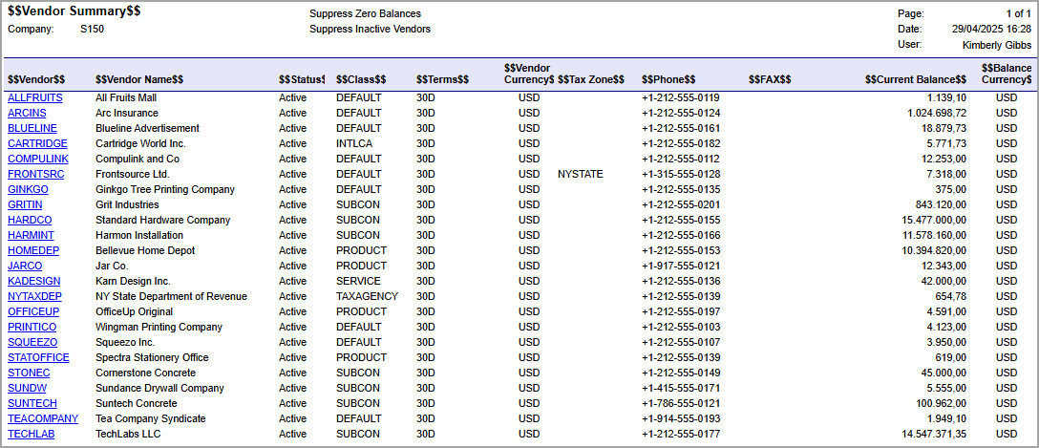The height and width of the screenshot is (448, 1039).
Task: Click the HOMEDEP vendor link
Action: tap(34, 250)
